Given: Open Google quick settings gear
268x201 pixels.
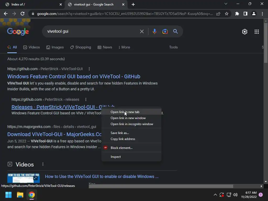Looking at the screenshot, I should (245, 32).
